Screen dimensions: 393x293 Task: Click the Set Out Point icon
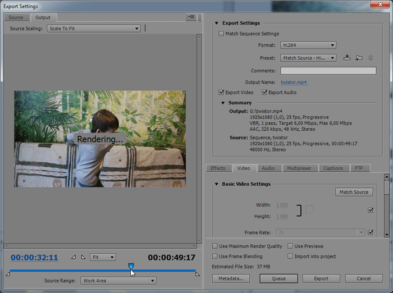(x=83, y=257)
